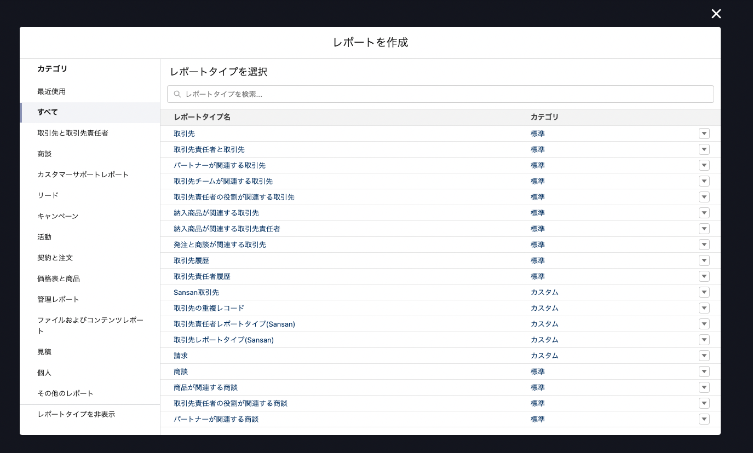This screenshot has width=753, height=453.
Task: Select the 取引先責任者レポートタイプ(Sansan) link
Action: 234,324
